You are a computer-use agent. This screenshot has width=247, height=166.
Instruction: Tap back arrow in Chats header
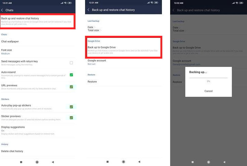coord(3,10)
